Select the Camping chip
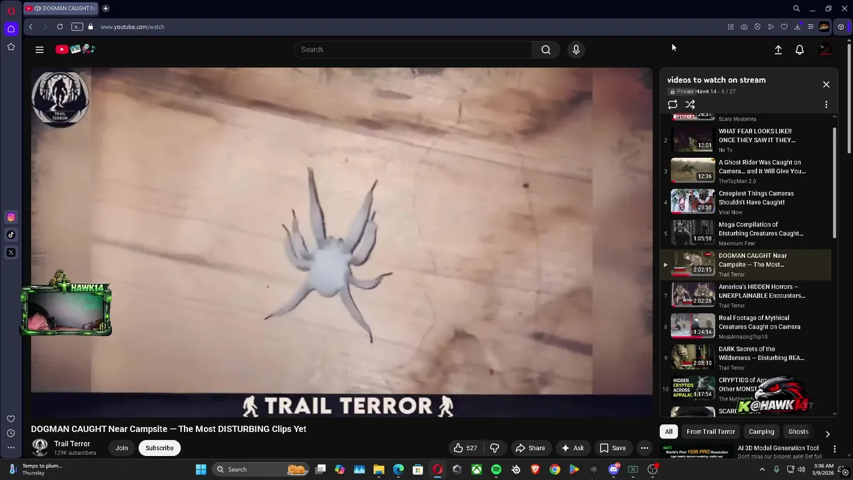Image resolution: width=853 pixels, height=480 pixels. tap(762, 431)
